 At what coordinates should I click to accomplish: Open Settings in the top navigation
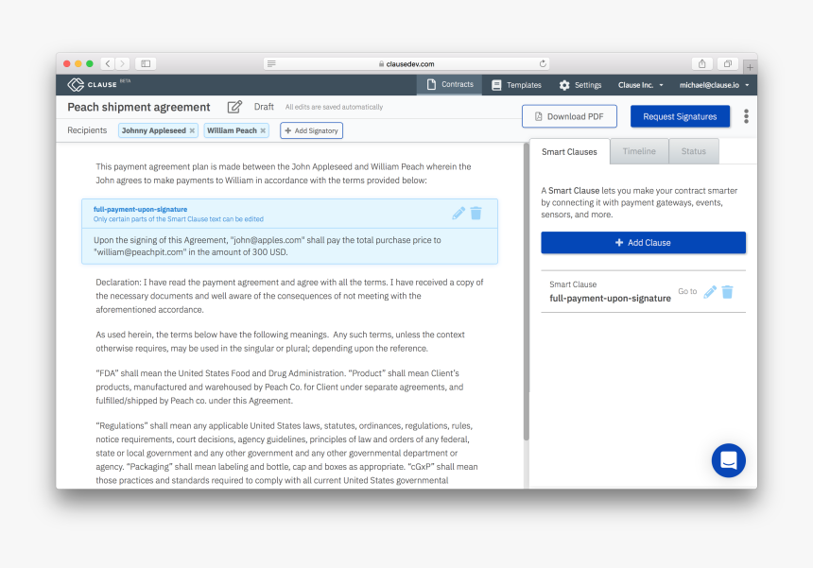(580, 84)
